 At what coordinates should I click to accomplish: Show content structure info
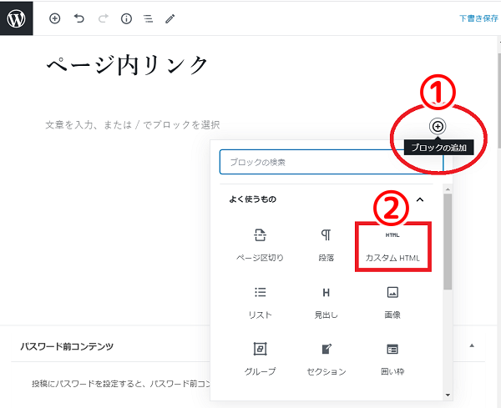point(126,19)
